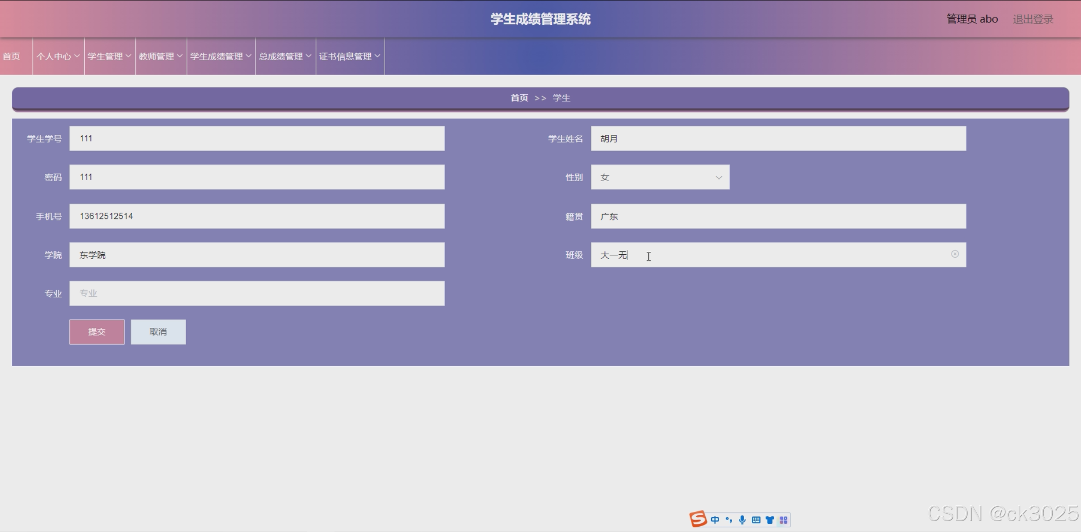The image size is (1081, 532).
Task: Click the 专业 input field
Action: (x=257, y=293)
